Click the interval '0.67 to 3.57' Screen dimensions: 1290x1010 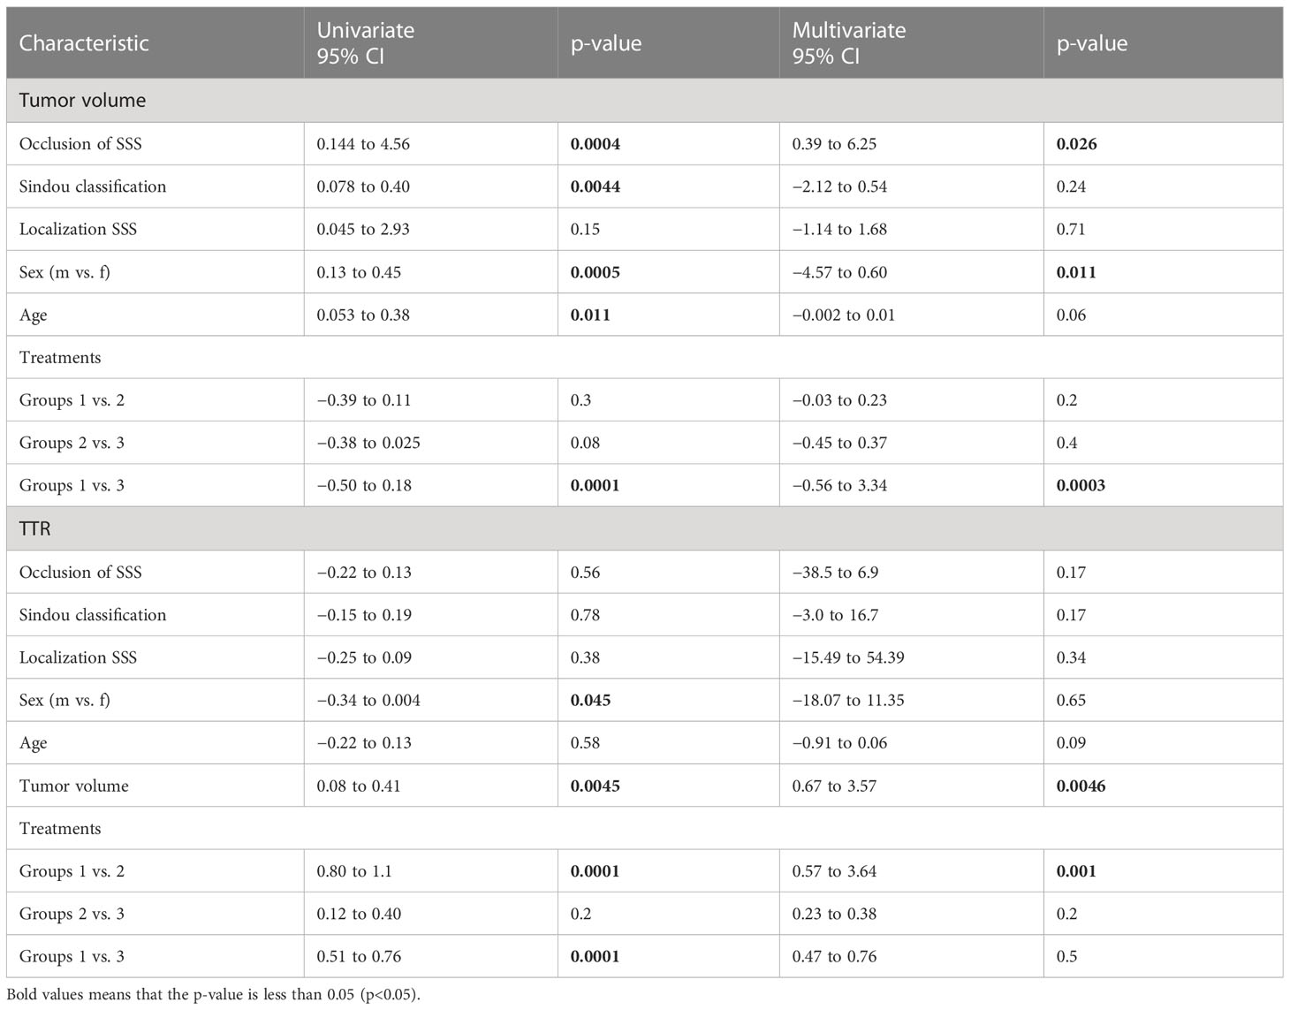click(834, 786)
